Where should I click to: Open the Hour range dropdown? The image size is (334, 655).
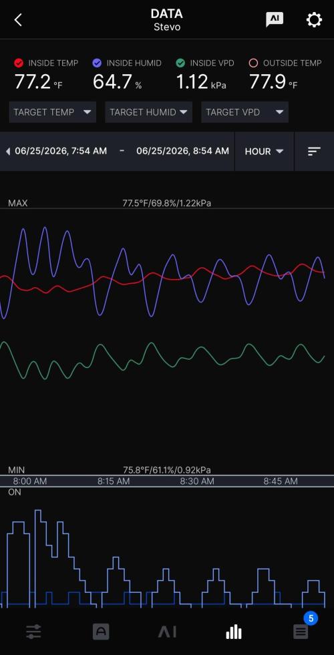264,151
